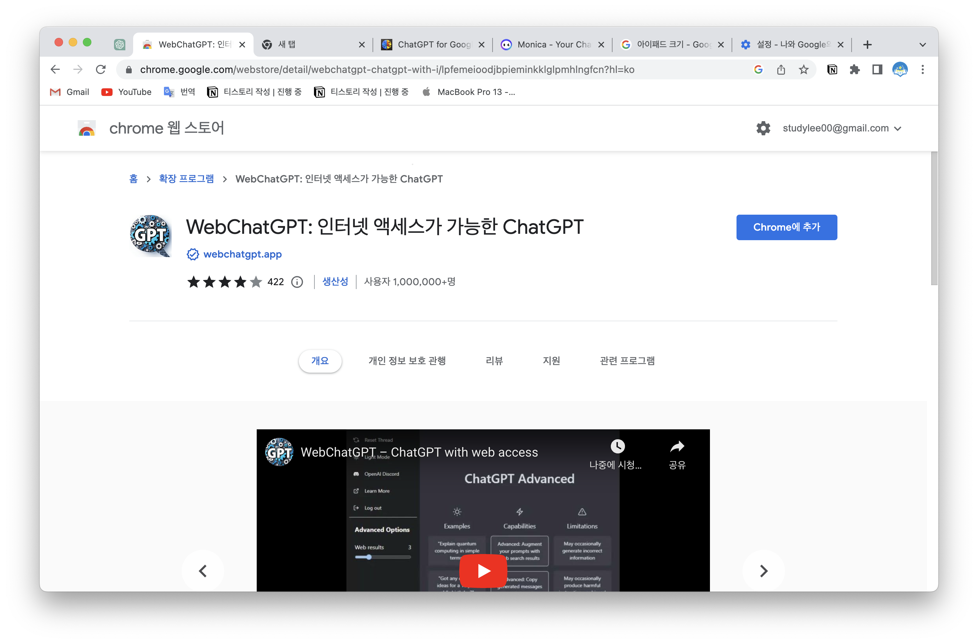The width and height of the screenshot is (978, 644).
Task: Click the Notion extension icon in toolbar
Action: pos(832,69)
